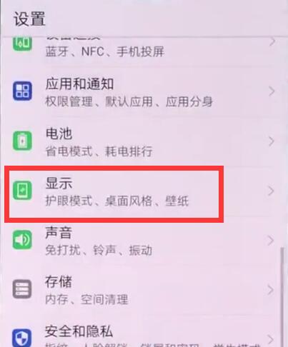Click the vertical scrollbar on right edge
The width and height of the screenshot is (288, 347).
tap(282, 296)
